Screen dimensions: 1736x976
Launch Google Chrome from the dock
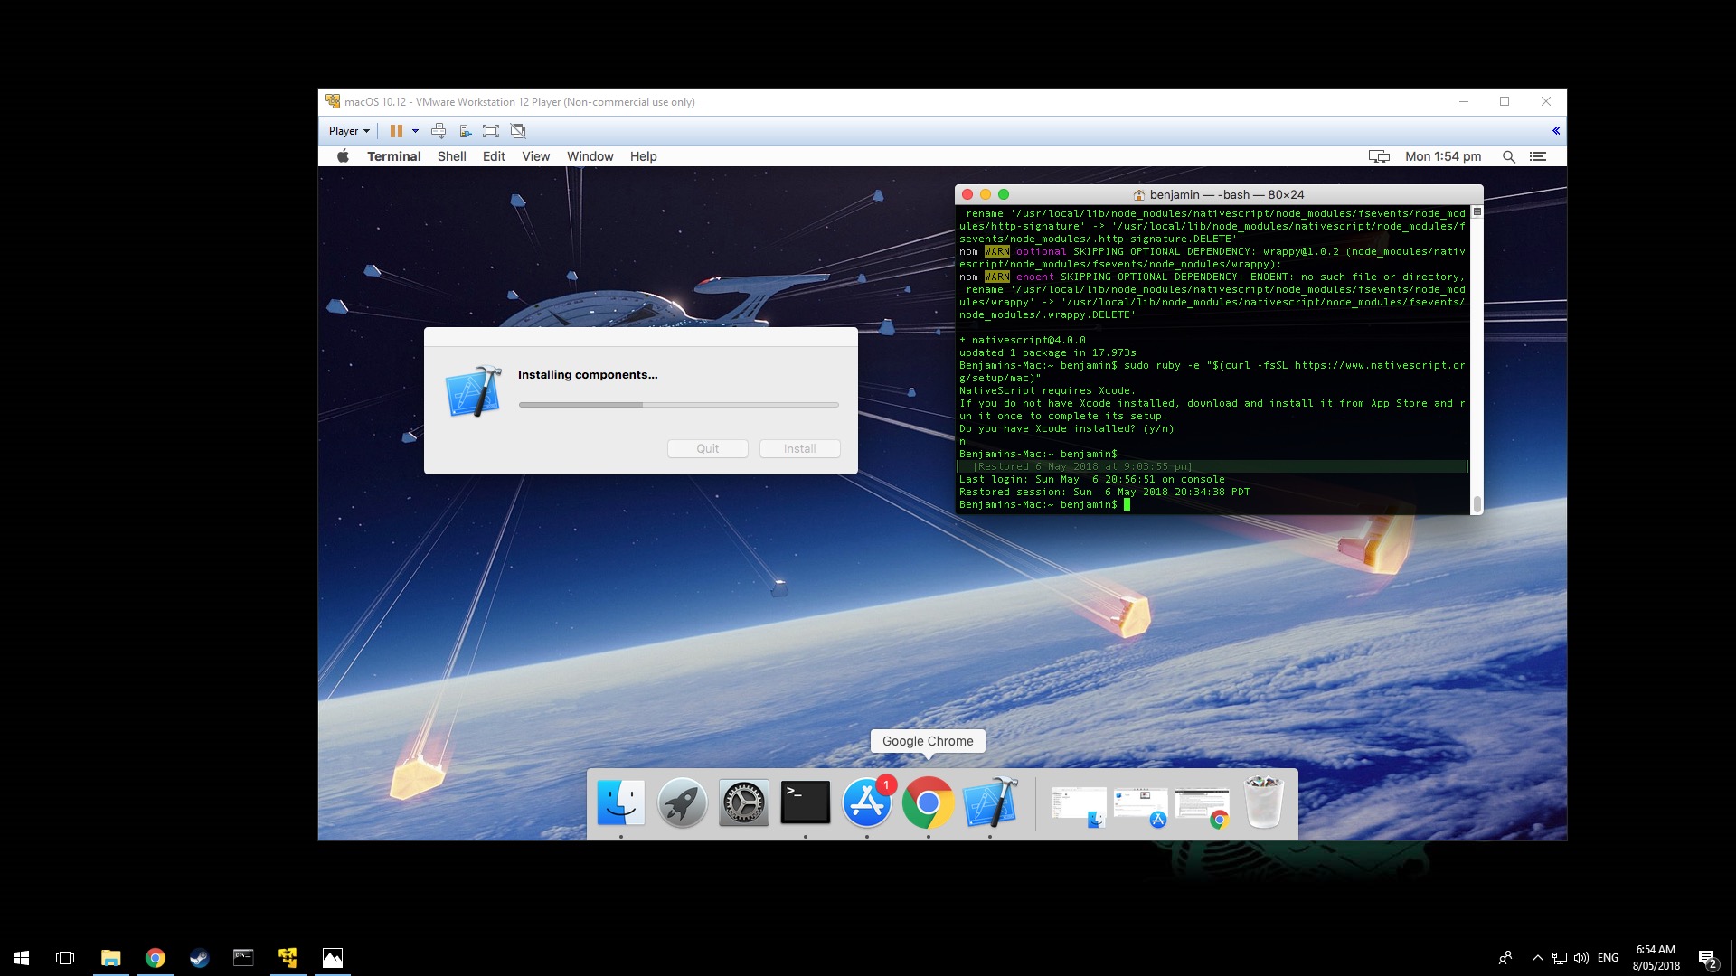[x=928, y=802]
